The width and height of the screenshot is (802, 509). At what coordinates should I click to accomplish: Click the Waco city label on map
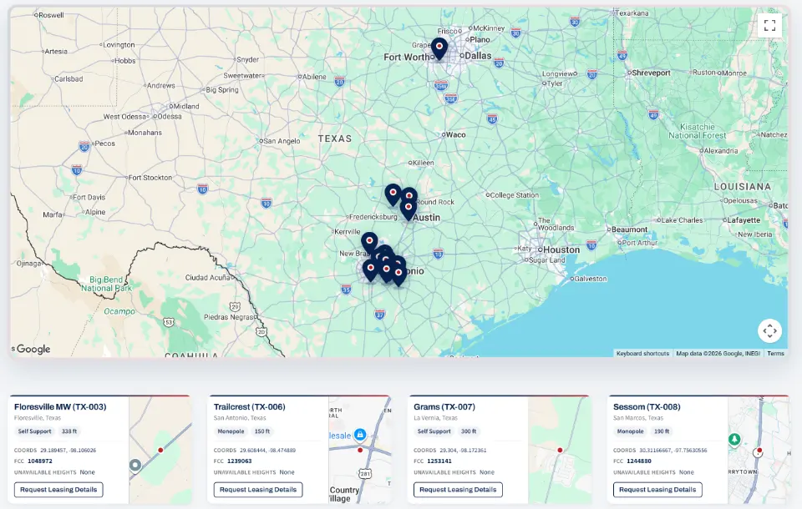tap(455, 135)
